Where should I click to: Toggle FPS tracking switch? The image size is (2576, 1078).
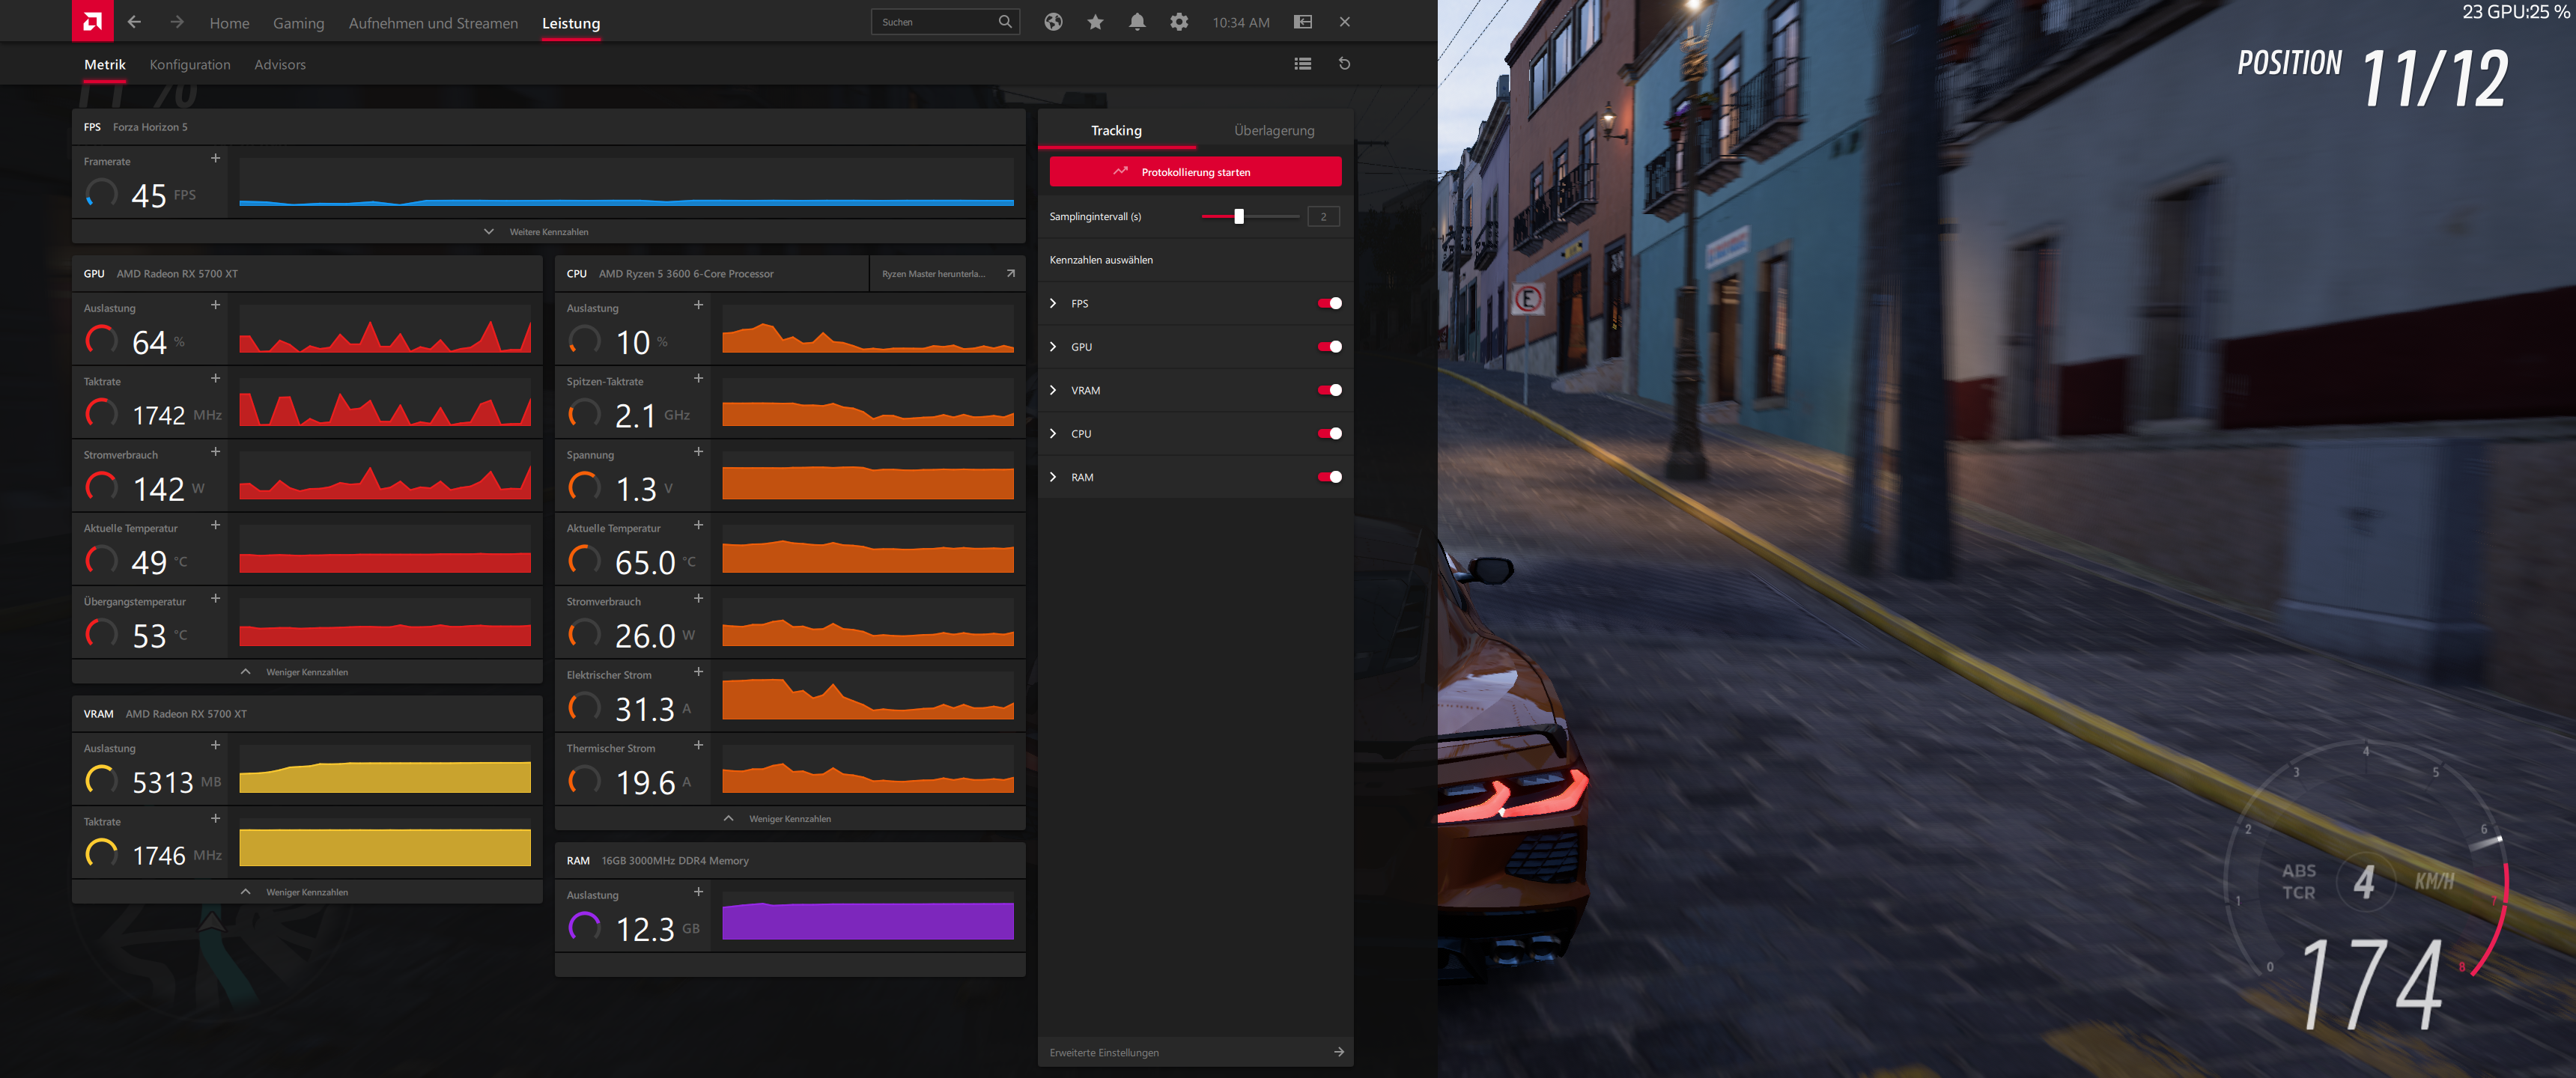point(1329,303)
